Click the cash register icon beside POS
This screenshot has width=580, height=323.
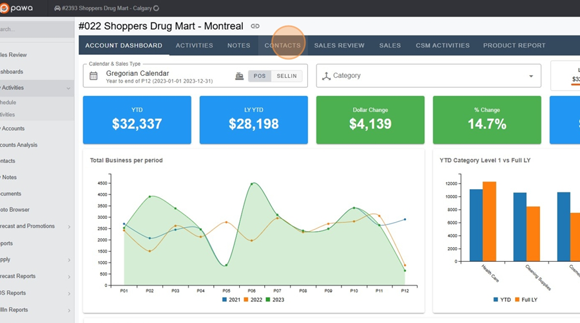coord(239,76)
